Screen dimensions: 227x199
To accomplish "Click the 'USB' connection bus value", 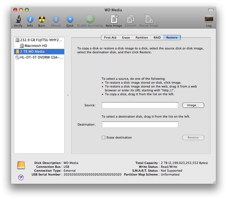I will tap(66, 167).
